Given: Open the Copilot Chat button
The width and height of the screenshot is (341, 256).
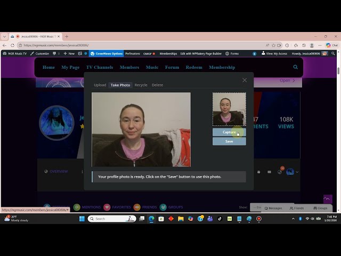Looking at the screenshot, I should click(331, 45).
